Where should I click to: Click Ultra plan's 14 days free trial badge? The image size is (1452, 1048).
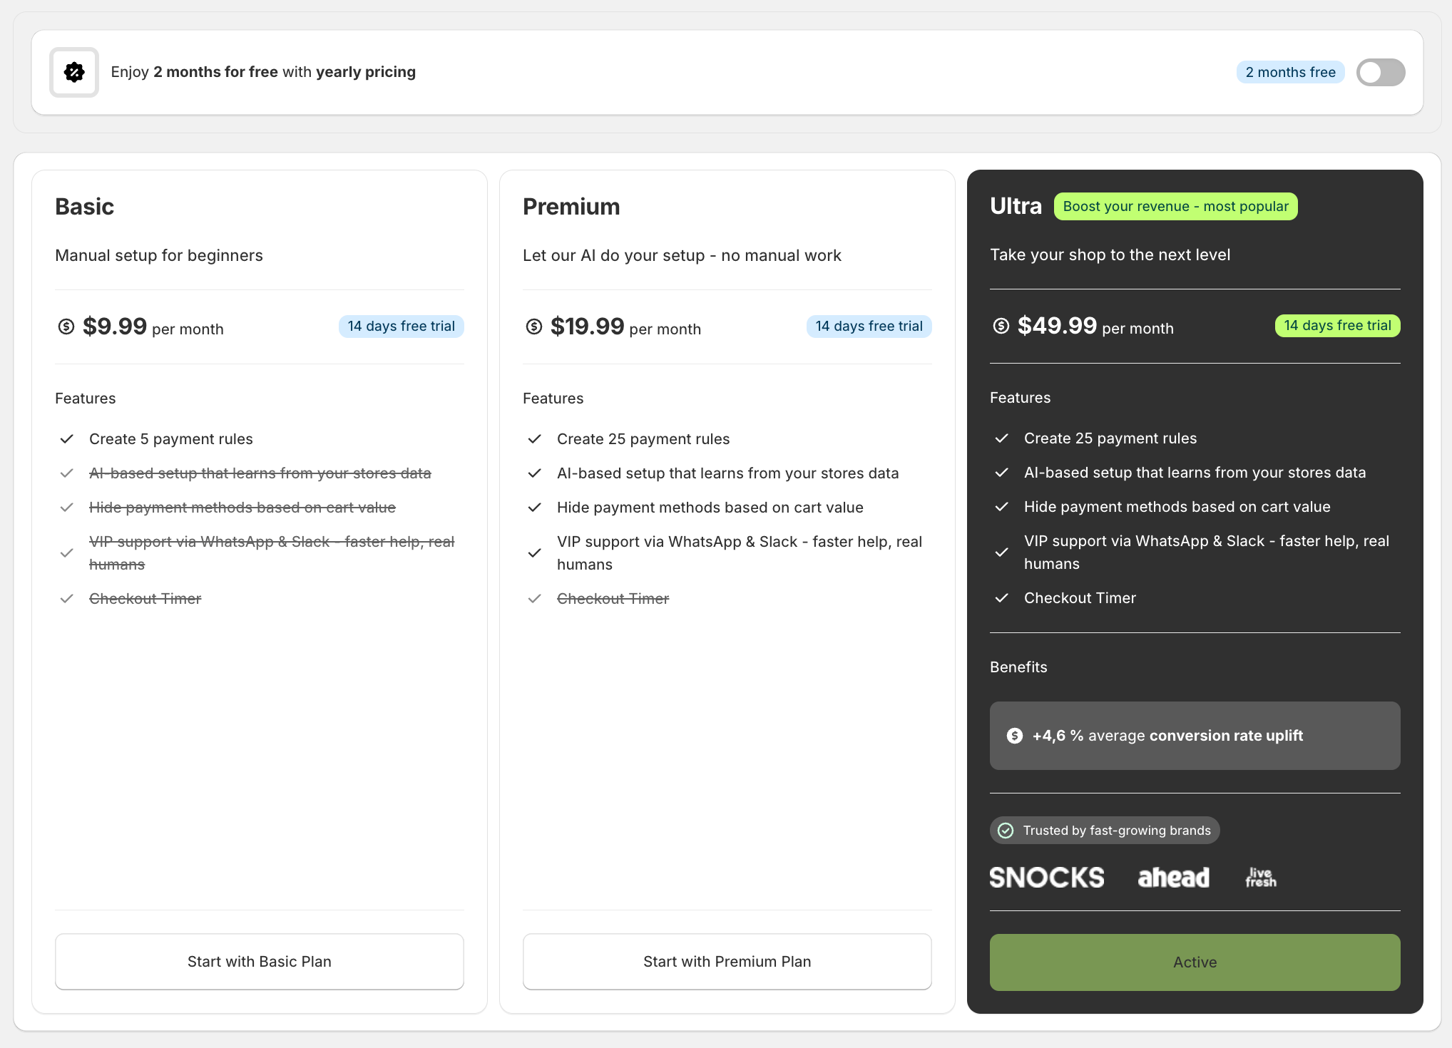[1338, 326]
